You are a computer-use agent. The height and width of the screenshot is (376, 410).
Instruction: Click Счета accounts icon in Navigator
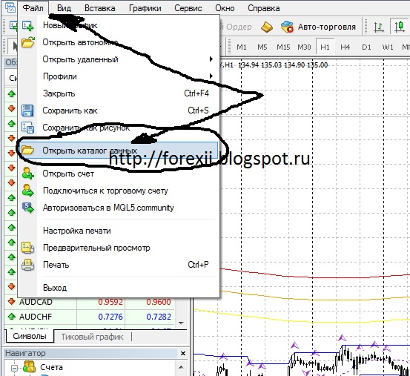[30, 366]
